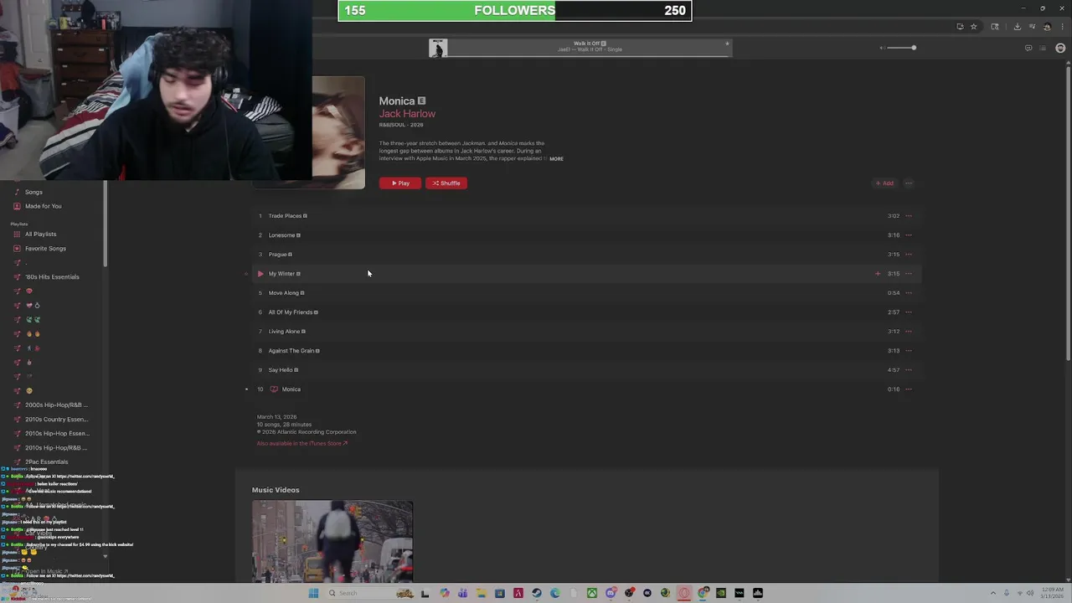The height and width of the screenshot is (603, 1072).
Task: Open browser three-dot menu
Action: tap(1062, 27)
